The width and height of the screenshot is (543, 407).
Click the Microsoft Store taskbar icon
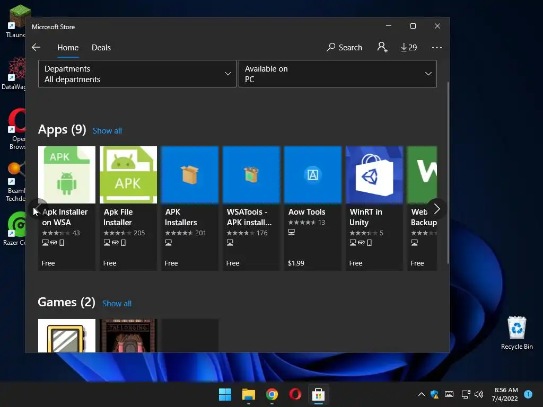click(319, 394)
